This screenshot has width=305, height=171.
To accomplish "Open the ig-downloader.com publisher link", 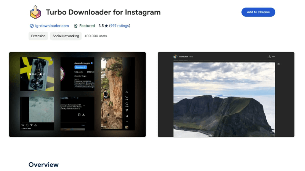I will tap(52, 26).
